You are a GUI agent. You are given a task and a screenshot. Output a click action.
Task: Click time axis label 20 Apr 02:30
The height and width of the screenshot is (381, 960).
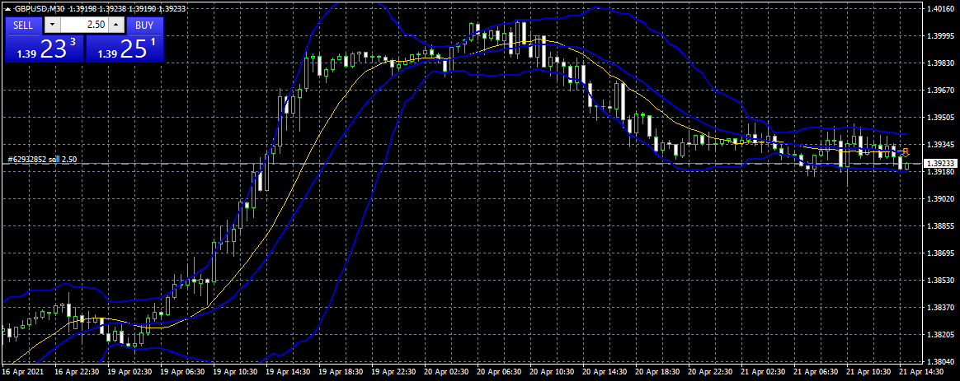pos(445,371)
